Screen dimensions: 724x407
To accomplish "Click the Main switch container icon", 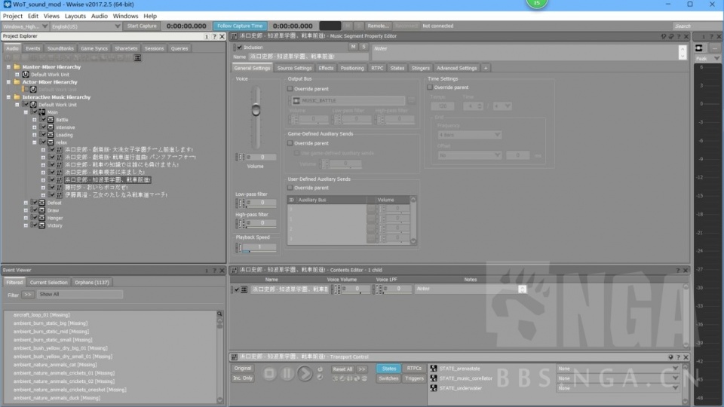I will click(42, 112).
